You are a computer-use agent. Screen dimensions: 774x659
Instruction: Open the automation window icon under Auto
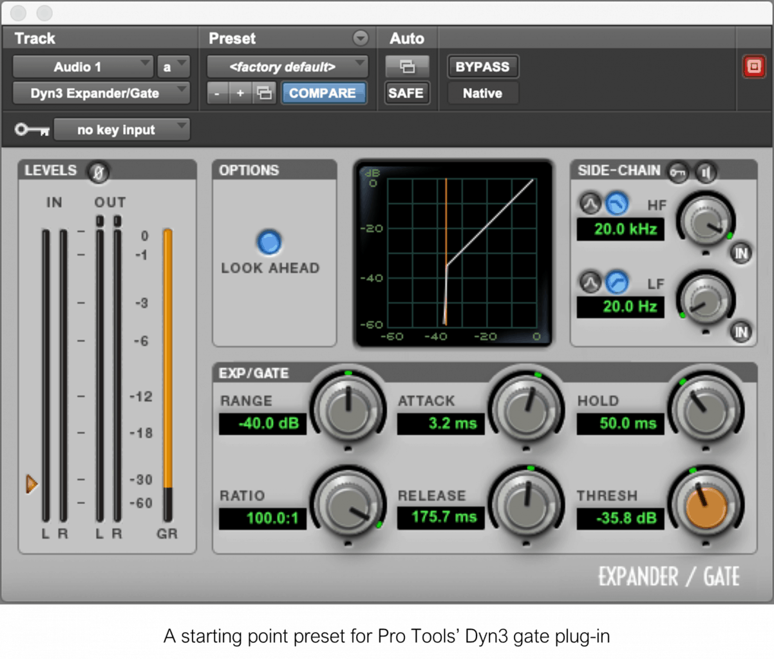pos(407,66)
